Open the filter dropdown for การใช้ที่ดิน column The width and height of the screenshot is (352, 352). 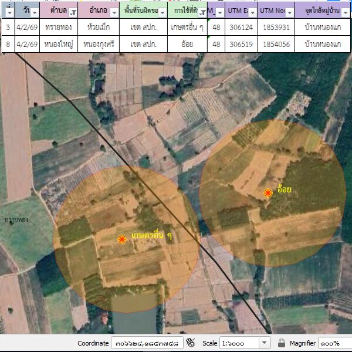(x=202, y=12)
